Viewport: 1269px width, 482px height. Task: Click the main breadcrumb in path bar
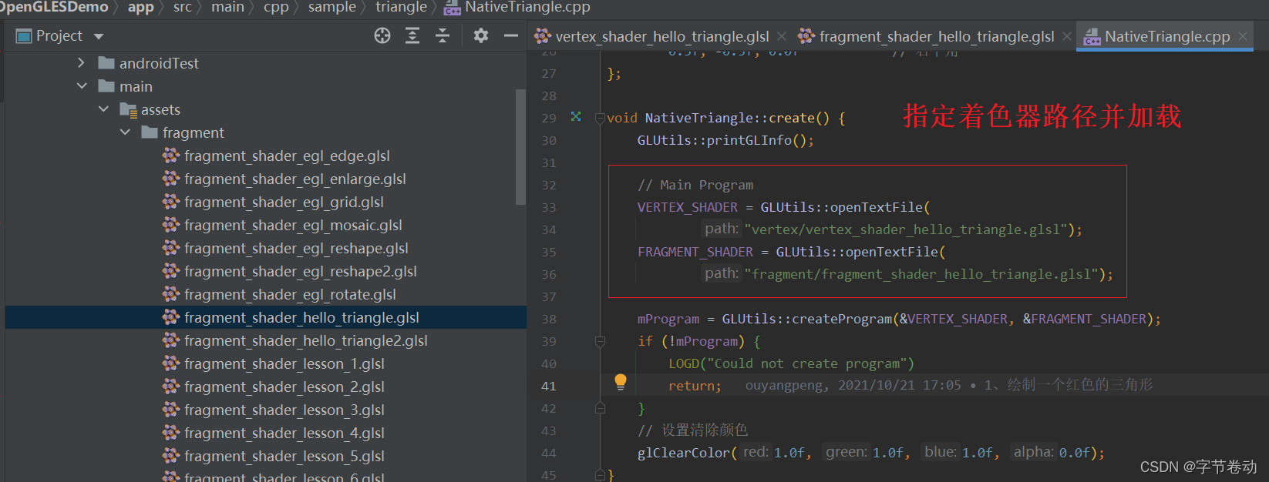pos(227,7)
